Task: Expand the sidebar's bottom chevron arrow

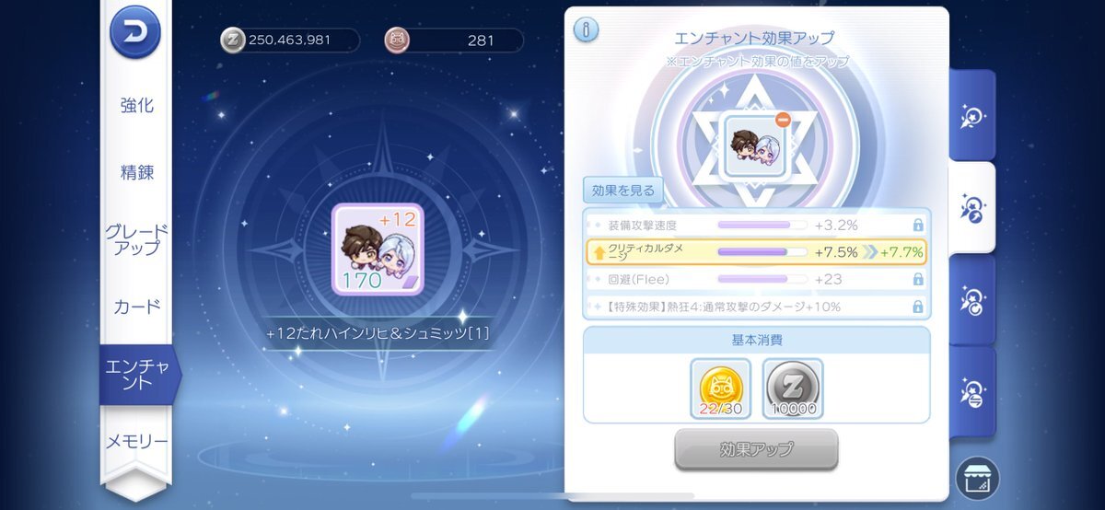Action: [136, 485]
